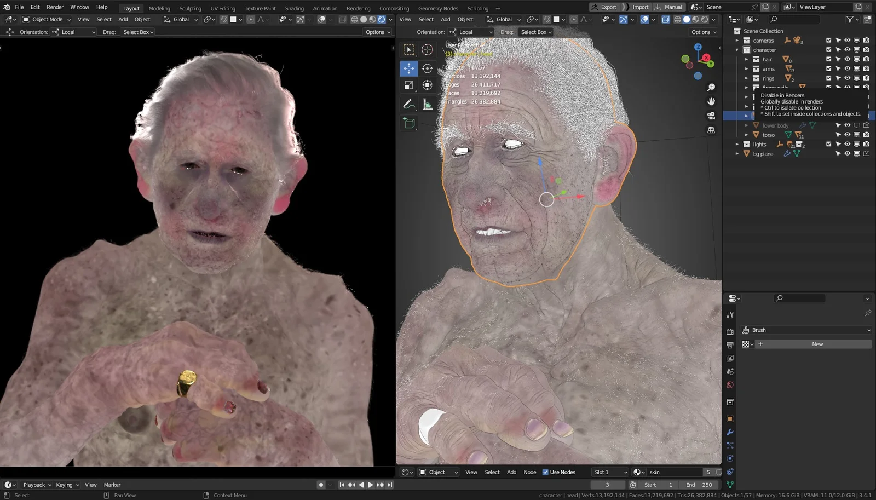The width and height of the screenshot is (876, 500).
Task: Activate the Measure tool
Action: [427, 104]
